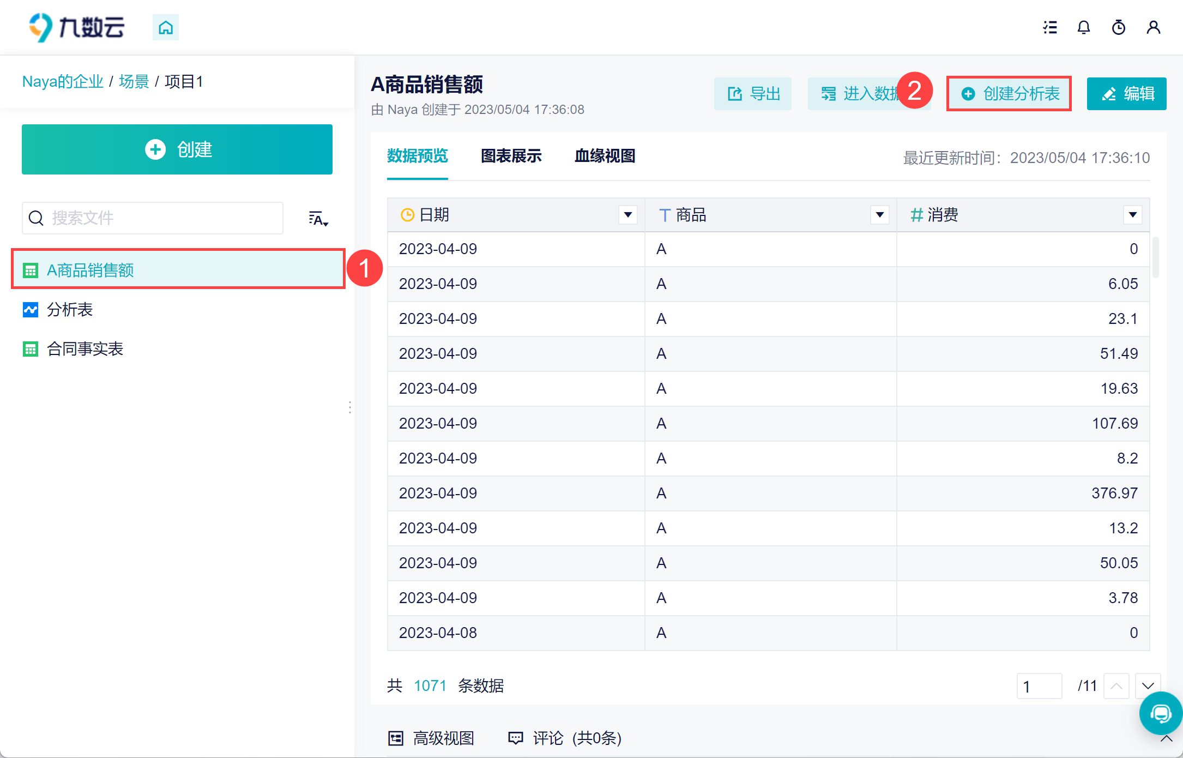
Task: Click the 创建分析表 button
Action: click(x=1009, y=94)
